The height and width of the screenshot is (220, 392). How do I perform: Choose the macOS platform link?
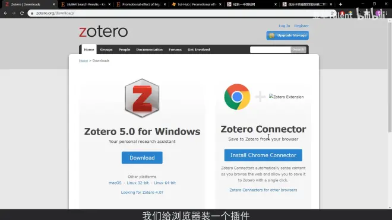115,183
